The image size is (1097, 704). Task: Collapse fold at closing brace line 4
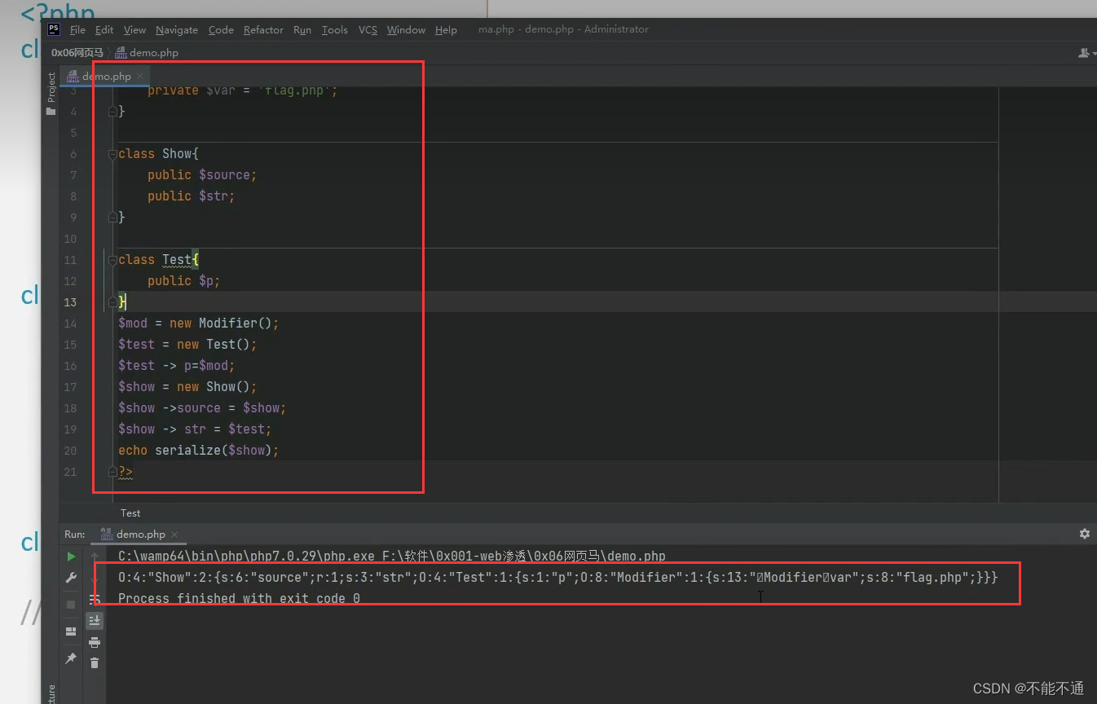(112, 112)
